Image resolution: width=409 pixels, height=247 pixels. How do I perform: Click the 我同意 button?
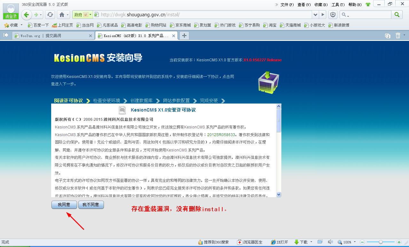click(x=64, y=205)
